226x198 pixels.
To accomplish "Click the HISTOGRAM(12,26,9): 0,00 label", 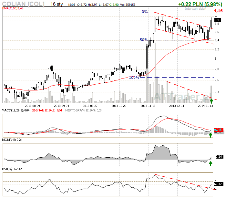I will click(x=83, y=110).
